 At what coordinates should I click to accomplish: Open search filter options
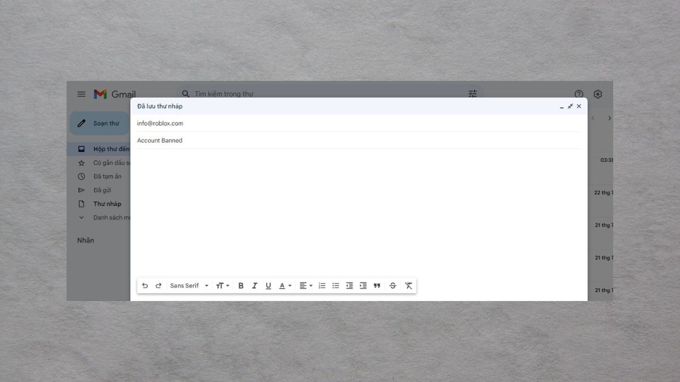pyautogui.click(x=473, y=94)
